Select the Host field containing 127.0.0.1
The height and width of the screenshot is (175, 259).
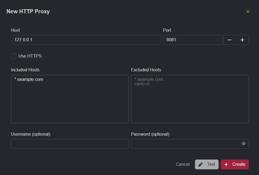[86, 40]
